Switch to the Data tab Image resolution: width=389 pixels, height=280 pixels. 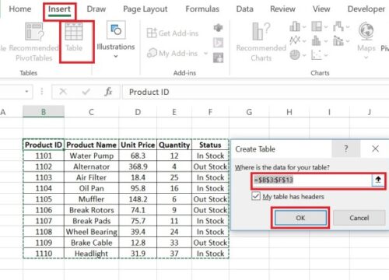pos(244,9)
